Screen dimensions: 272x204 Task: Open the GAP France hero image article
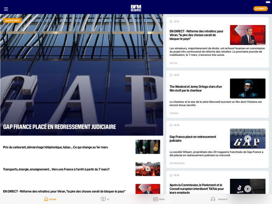pos(82,75)
